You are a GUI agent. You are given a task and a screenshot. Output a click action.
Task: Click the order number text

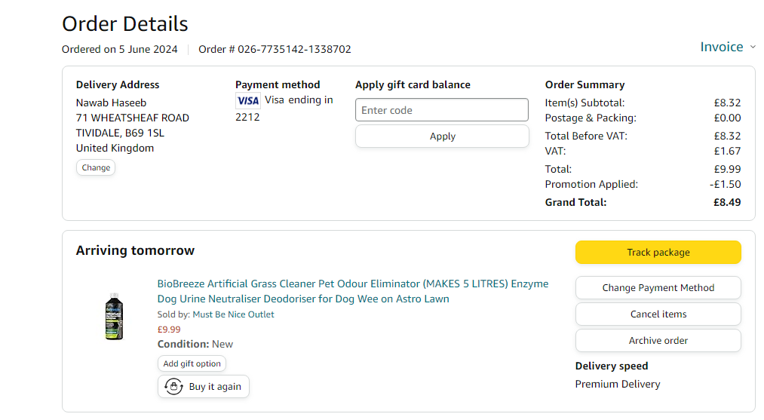(275, 49)
